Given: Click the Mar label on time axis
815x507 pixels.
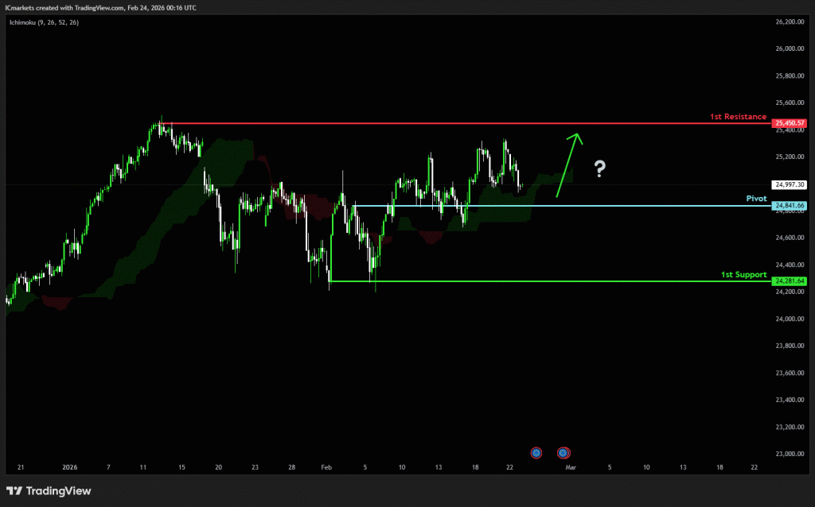Looking at the screenshot, I should click(570, 467).
